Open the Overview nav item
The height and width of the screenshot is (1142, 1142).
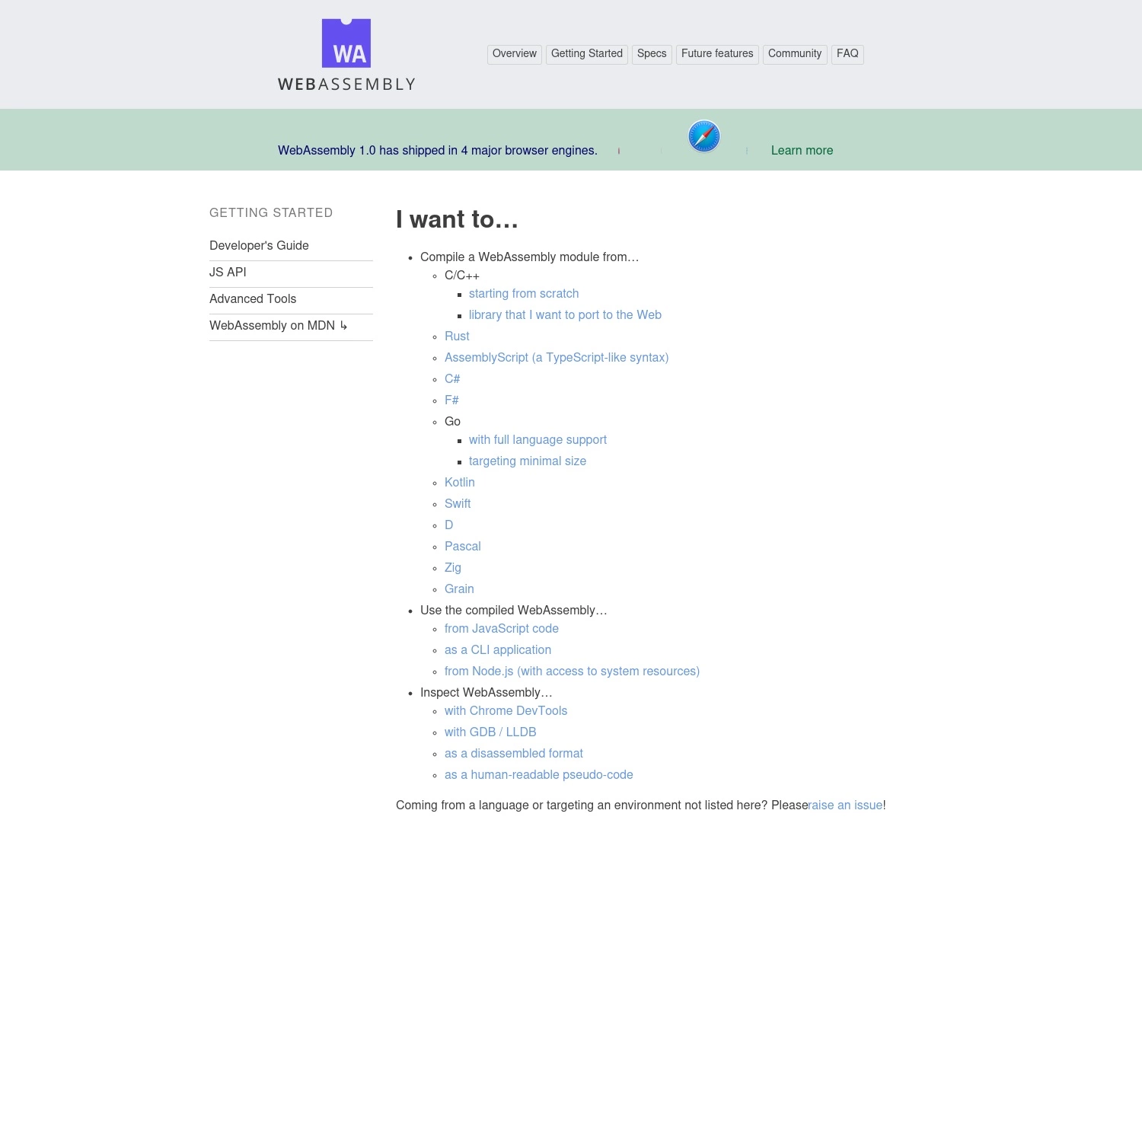click(515, 54)
